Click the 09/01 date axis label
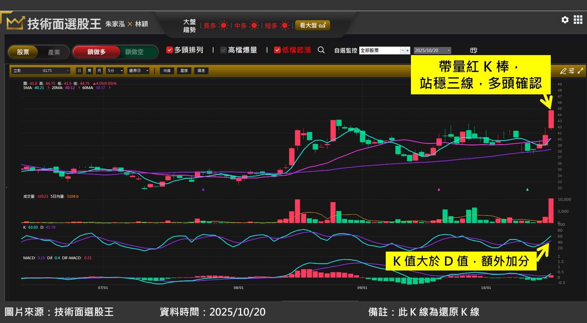This screenshot has width=587, height=323. point(362,288)
